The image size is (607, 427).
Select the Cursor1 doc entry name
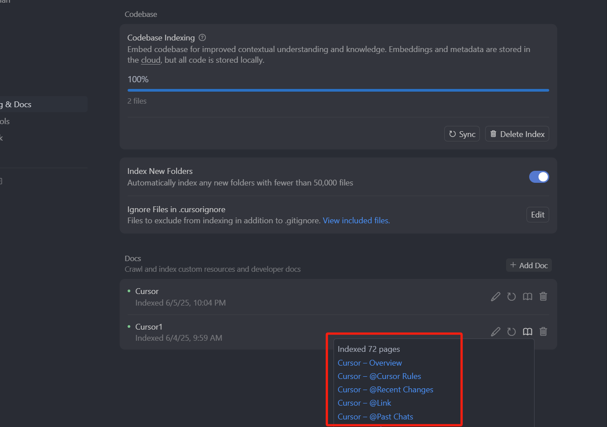(149, 327)
